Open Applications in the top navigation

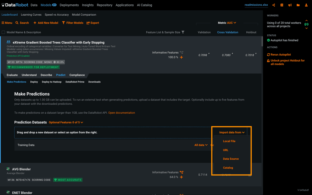pyautogui.click(x=124, y=5)
